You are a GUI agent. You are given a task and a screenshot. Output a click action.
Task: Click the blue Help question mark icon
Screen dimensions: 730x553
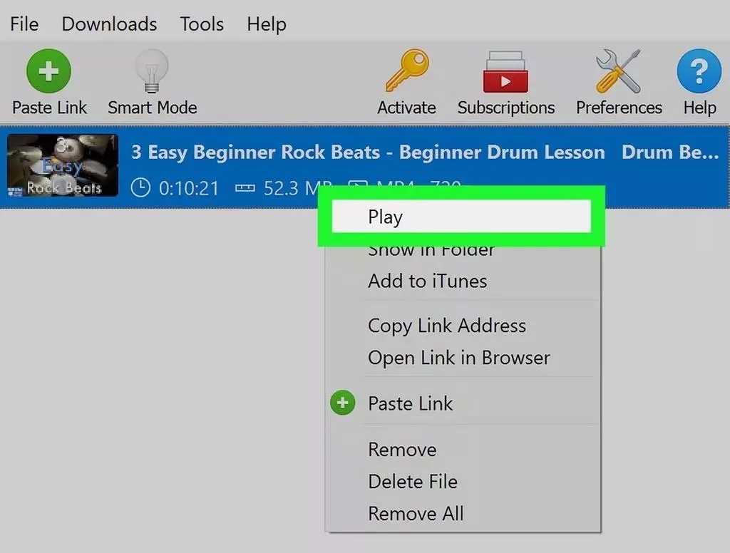[698, 71]
